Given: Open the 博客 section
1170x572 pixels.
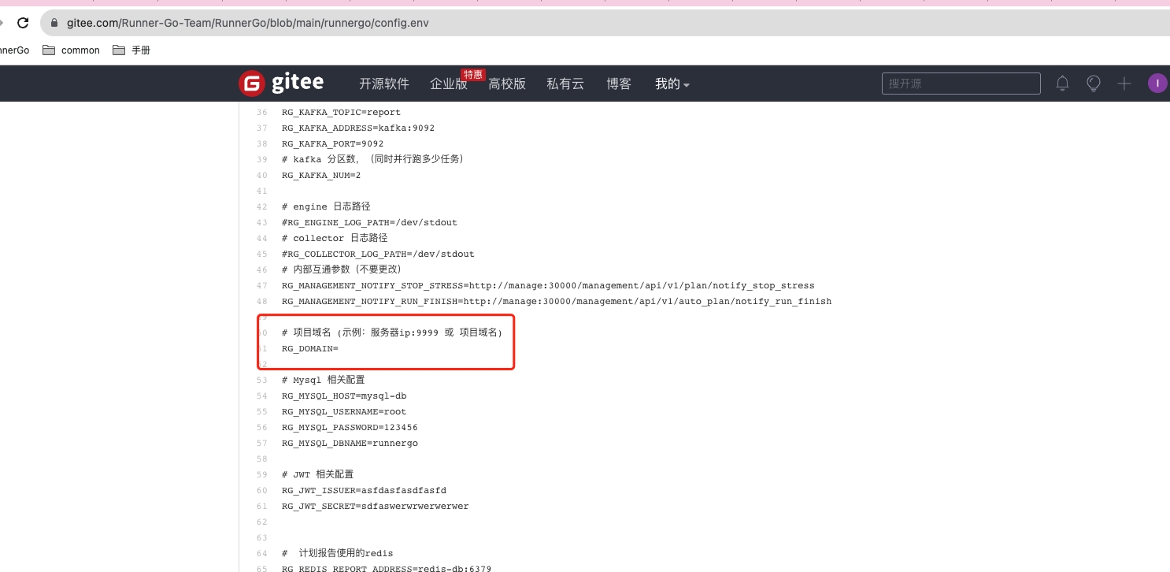Looking at the screenshot, I should (x=619, y=84).
